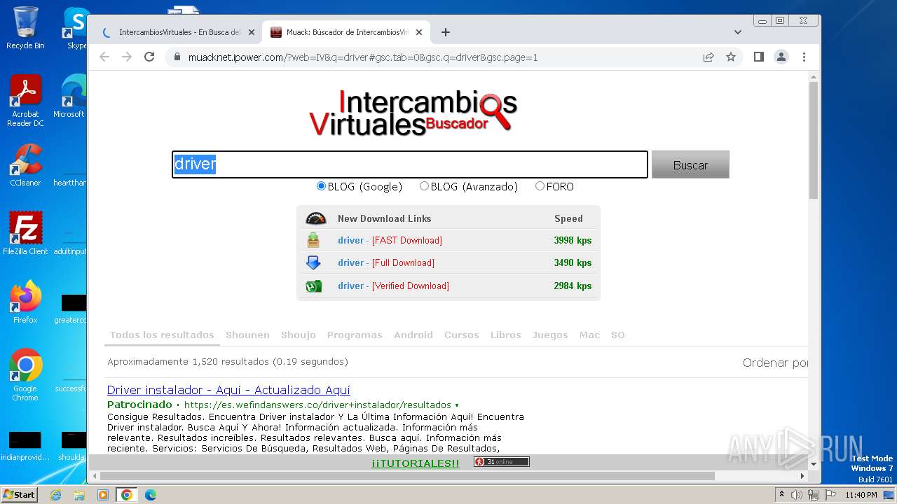Select the Shounen results tab
The width and height of the screenshot is (897, 504).
pos(247,335)
